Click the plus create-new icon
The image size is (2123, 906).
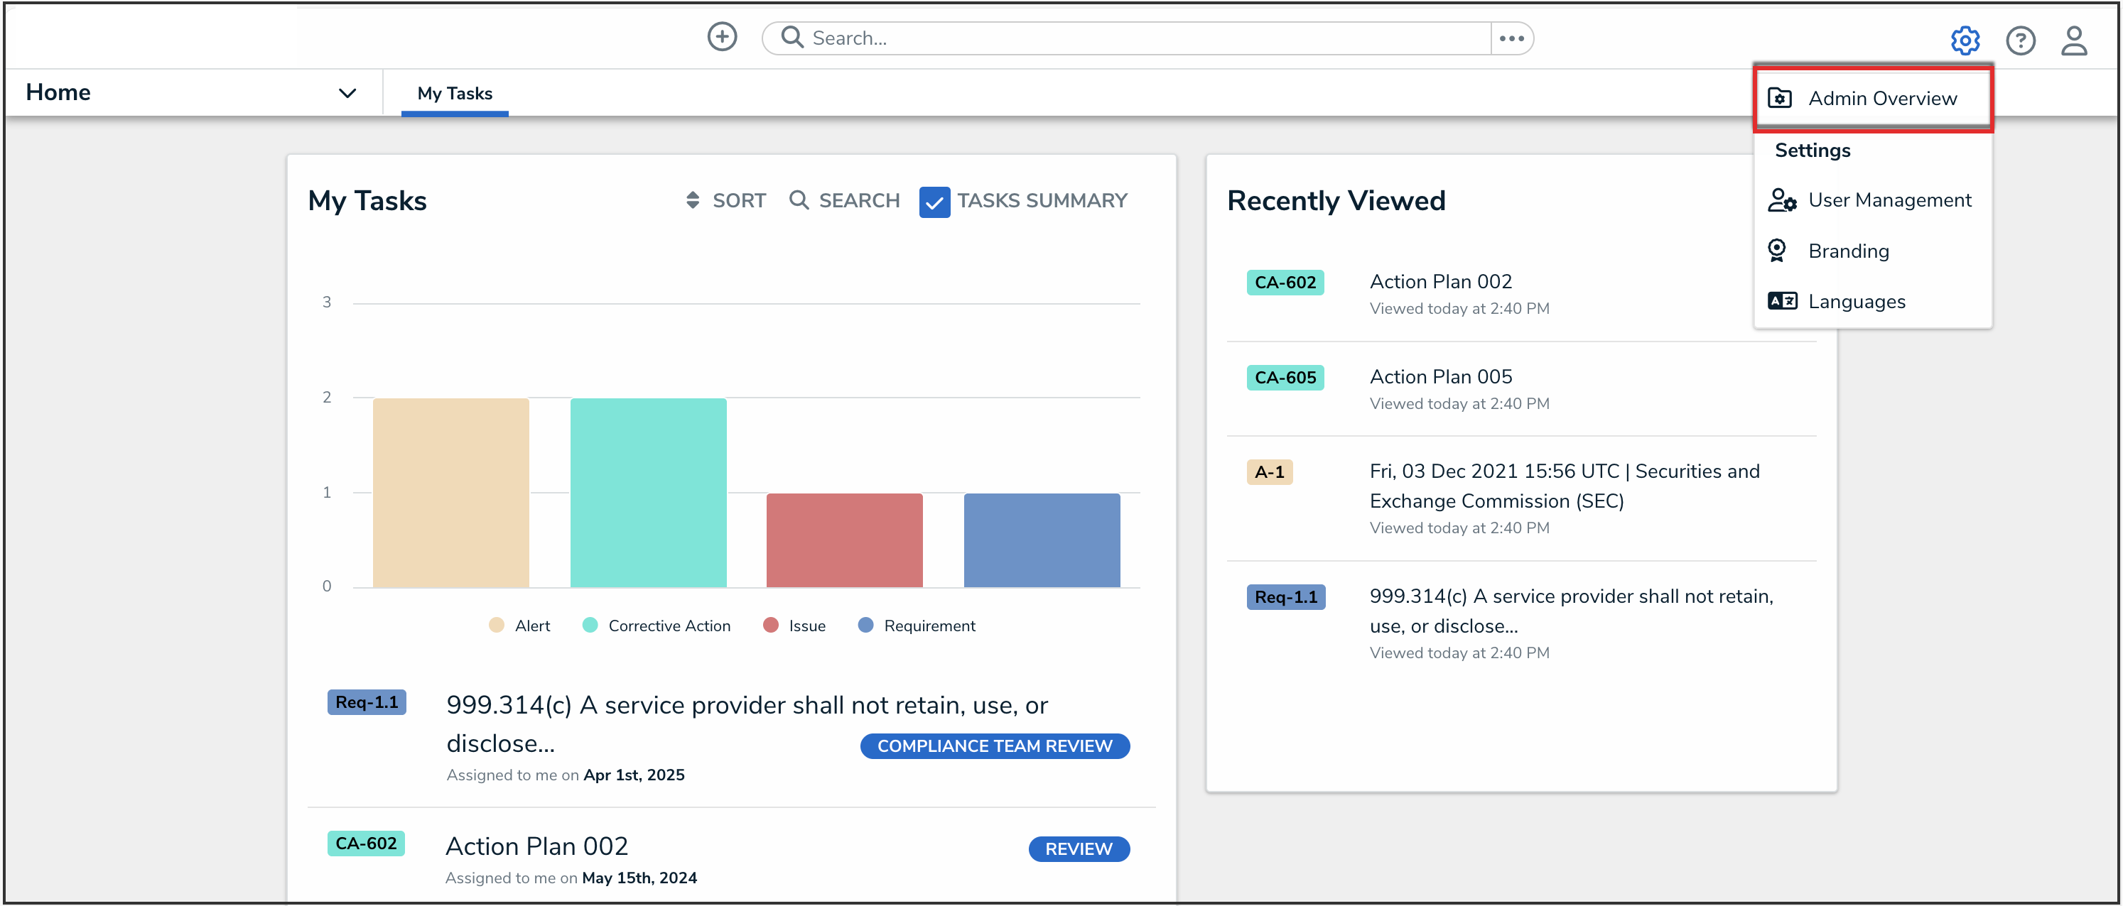(722, 37)
